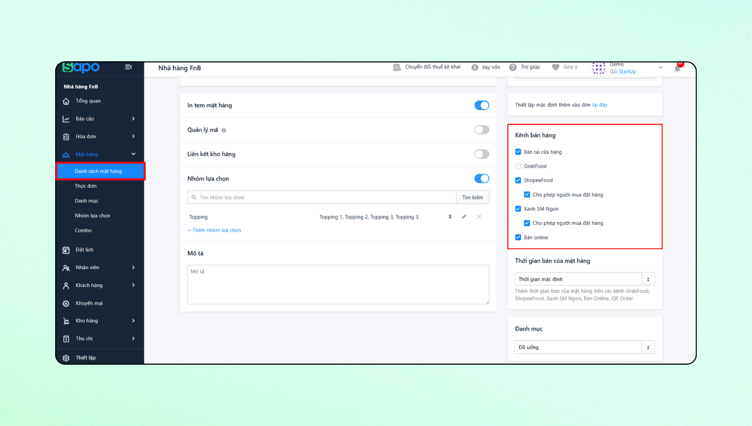Image resolution: width=752 pixels, height=426 pixels.
Task: Uncheck the Bán online checkbox
Action: click(518, 238)
